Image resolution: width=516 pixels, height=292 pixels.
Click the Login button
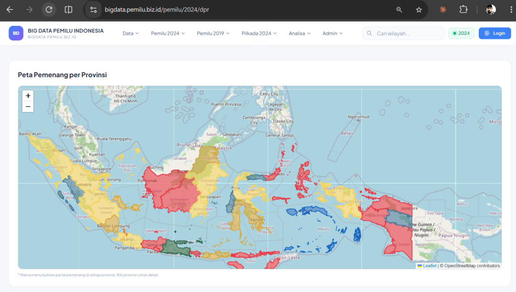click(x=495, y=33)
